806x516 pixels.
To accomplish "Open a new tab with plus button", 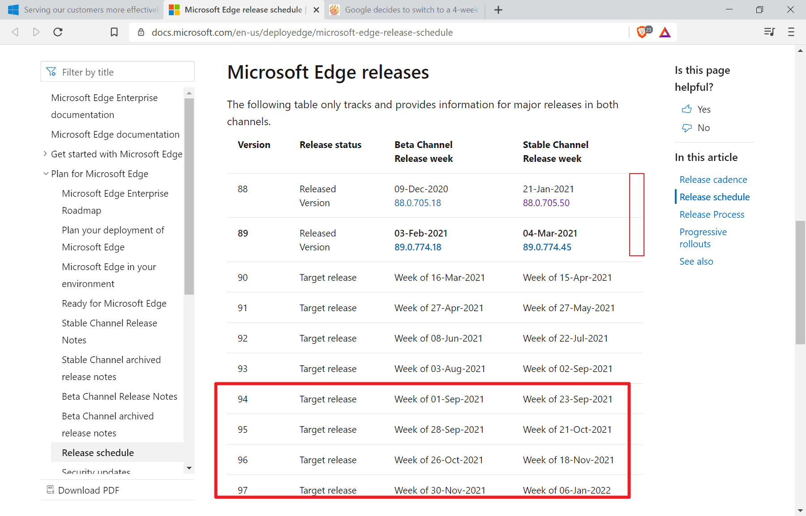I will 498,10.
